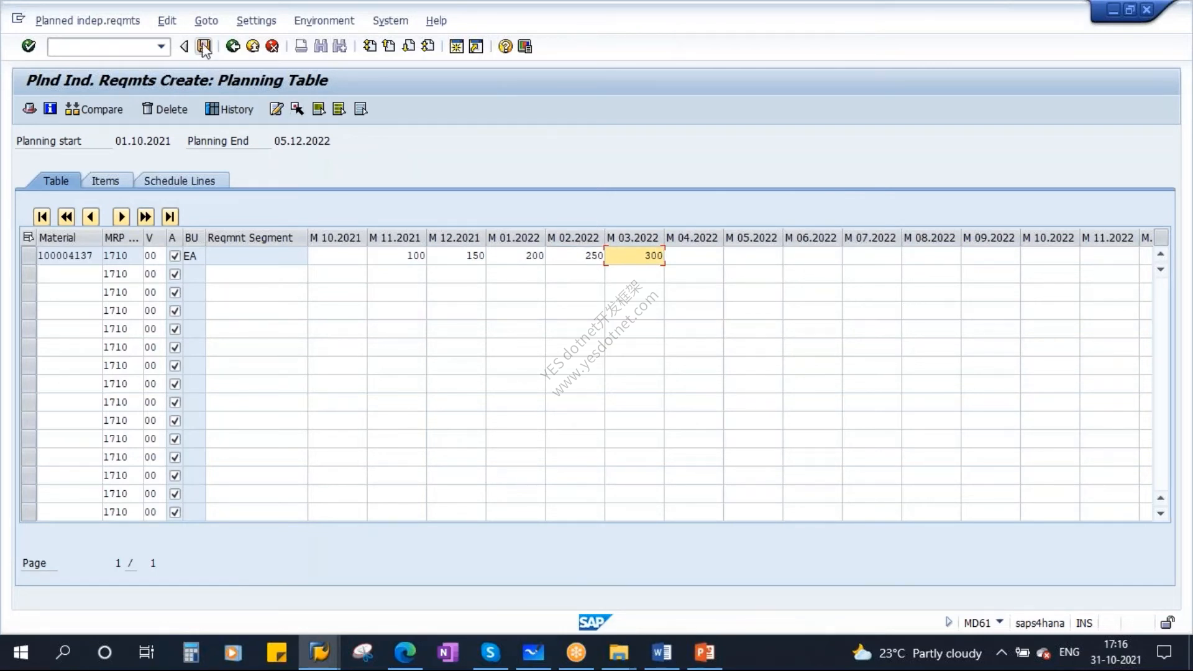Image resolution: width=1193 pixels, height=671 pixels.
Task: Click the Print icon in the toolbar
Action: tap(301, 46)
